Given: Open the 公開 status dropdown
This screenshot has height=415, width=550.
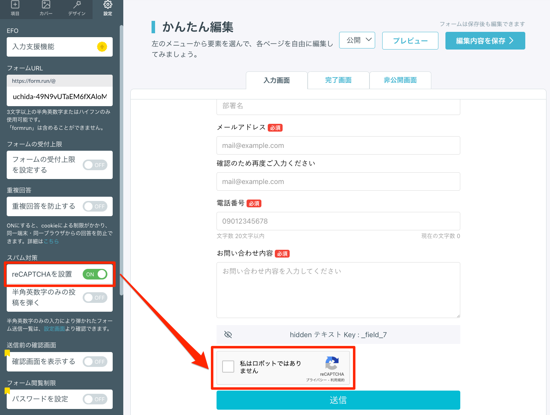Looking at the screenshot, I should tap(357, 40).
